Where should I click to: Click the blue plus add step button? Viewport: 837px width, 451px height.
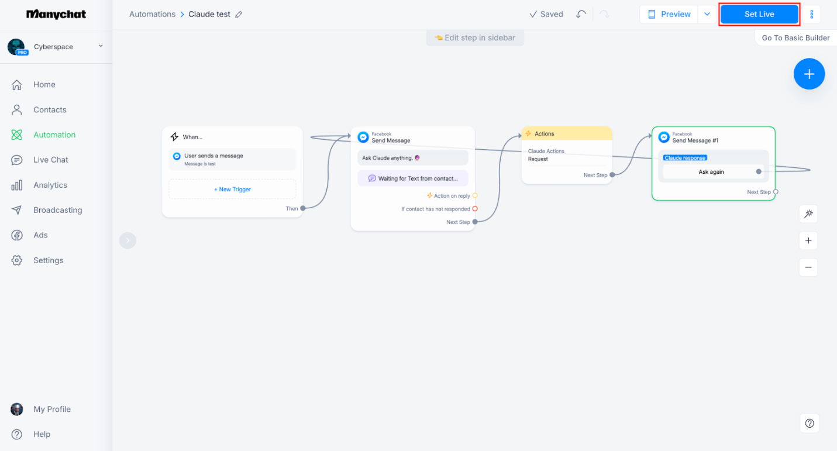[809, 74]
